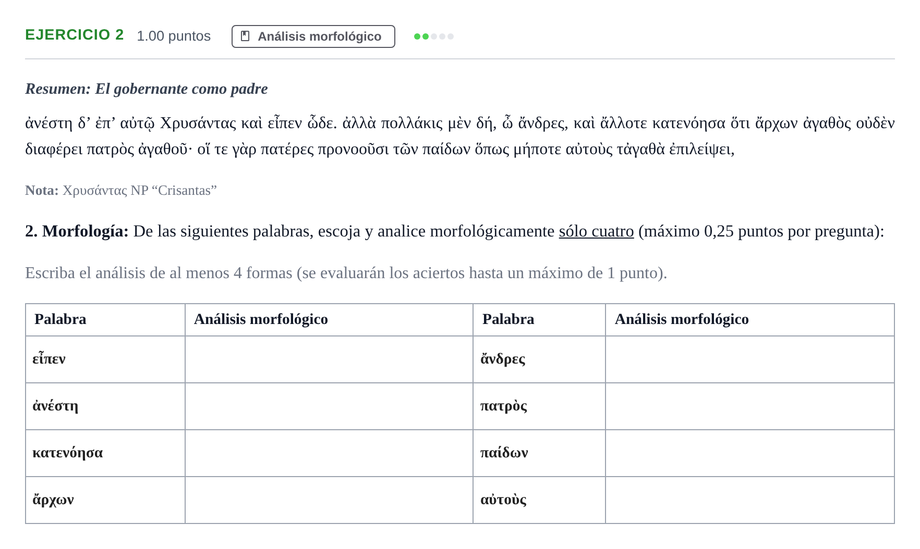Open the Análisis morfológico tag button
This screenshot has width=920, height=549.
[x=313, y=36]
